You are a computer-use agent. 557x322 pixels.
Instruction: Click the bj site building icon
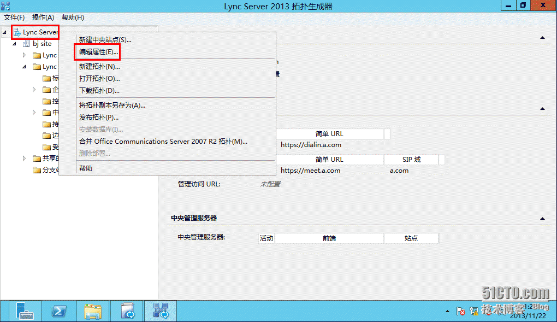pyautogui.click(x=26, y=44)
